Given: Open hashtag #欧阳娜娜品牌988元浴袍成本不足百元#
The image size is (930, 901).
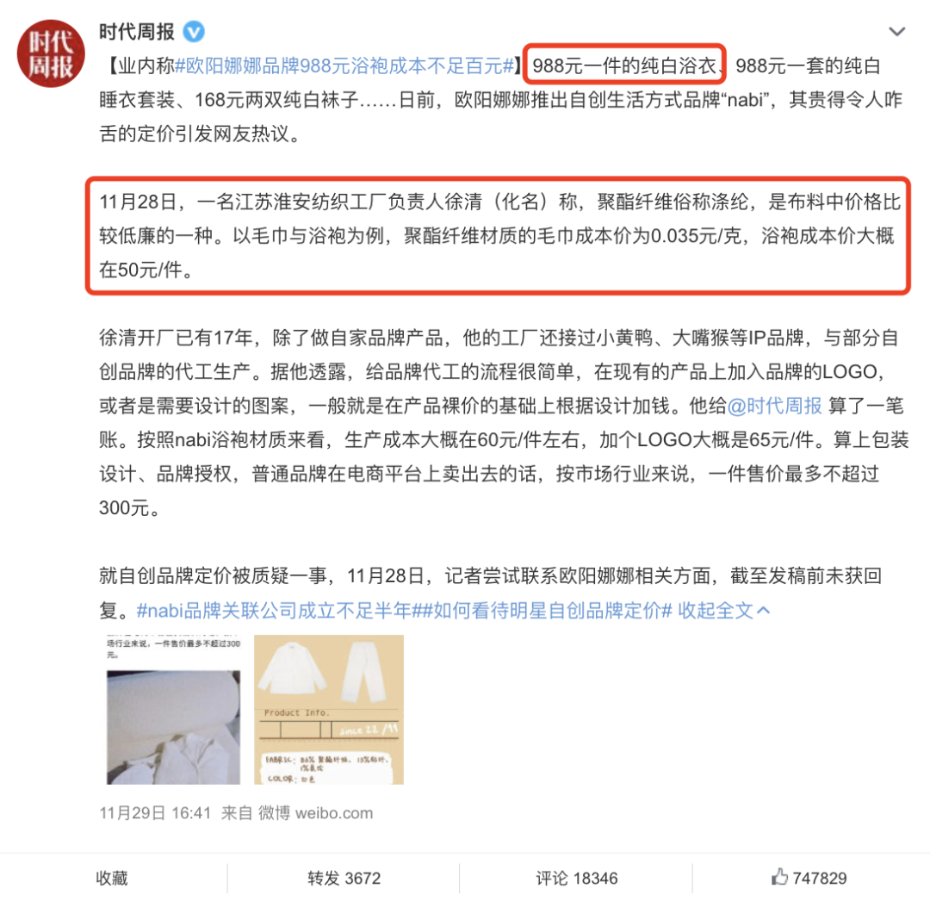Looking at the screenshot, I should coord(344,65).
